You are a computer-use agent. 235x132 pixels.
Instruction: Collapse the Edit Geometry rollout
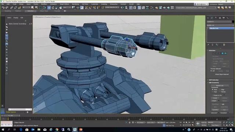point(214,82)
